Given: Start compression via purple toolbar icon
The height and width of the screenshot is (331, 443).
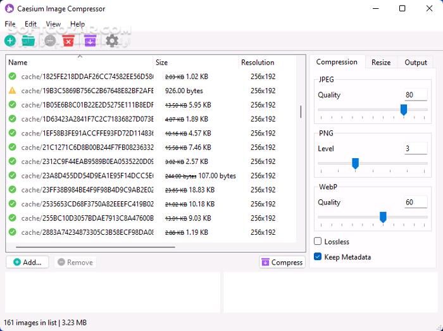Looking at the screenshot, I should tap(90, 41).
